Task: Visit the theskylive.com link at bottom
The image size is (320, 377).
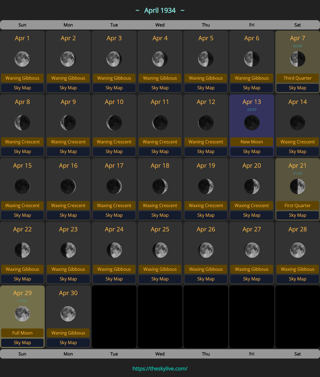Action: (x=160, y=369)
